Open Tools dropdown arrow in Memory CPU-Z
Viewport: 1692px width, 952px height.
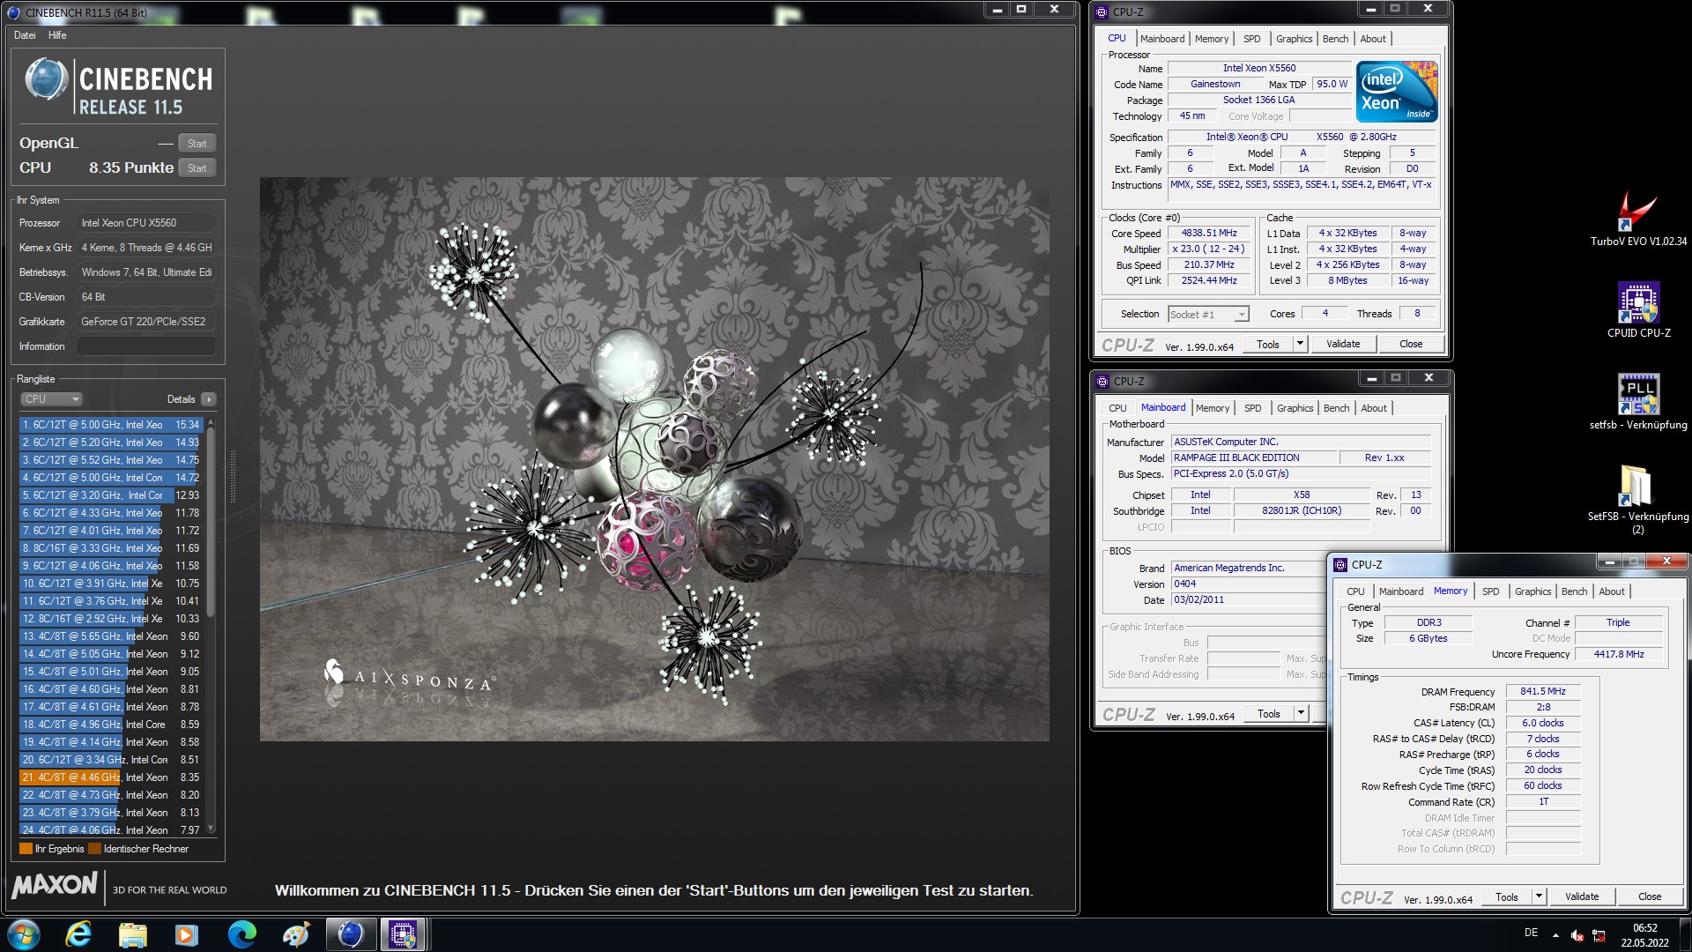click(x=1539, y=896)
